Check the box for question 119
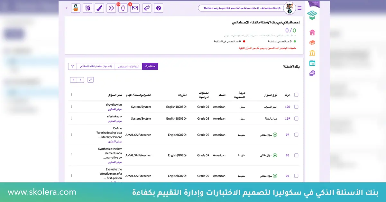 coord(296,118)
